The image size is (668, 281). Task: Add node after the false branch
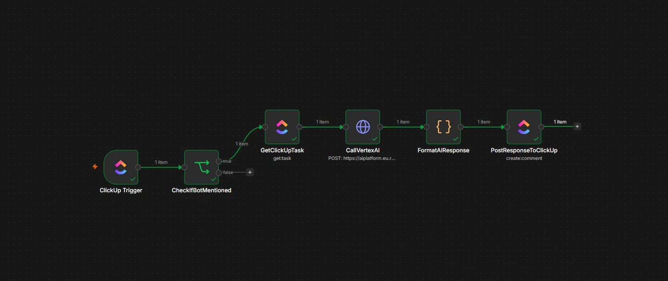(x=250, y=172)
